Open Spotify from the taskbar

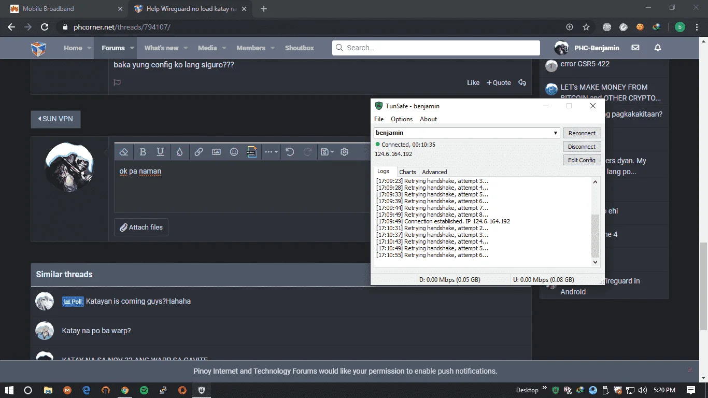(x=144, y=390)
